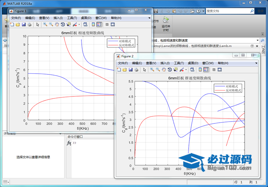Click Zoom Out tool in Figure 2
The image size is (268, 187).
(x=158, y=70)
